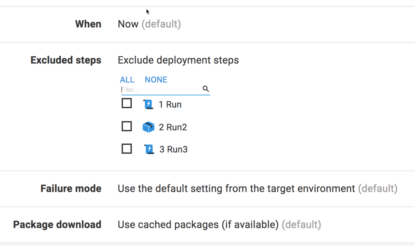
Task: Click the search magnifier icon in filter
Action: (x=206, y=89)
